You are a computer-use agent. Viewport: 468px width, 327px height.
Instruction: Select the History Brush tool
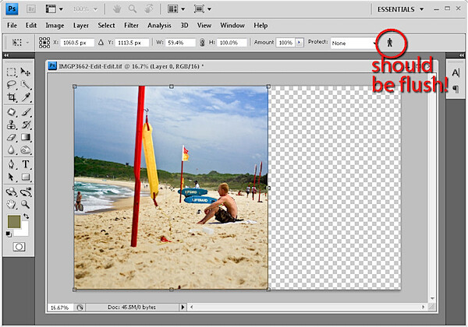(x=26, y=125)
